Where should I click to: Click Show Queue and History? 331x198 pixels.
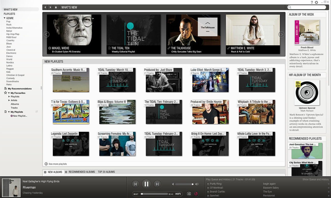[x=316, y=179]
